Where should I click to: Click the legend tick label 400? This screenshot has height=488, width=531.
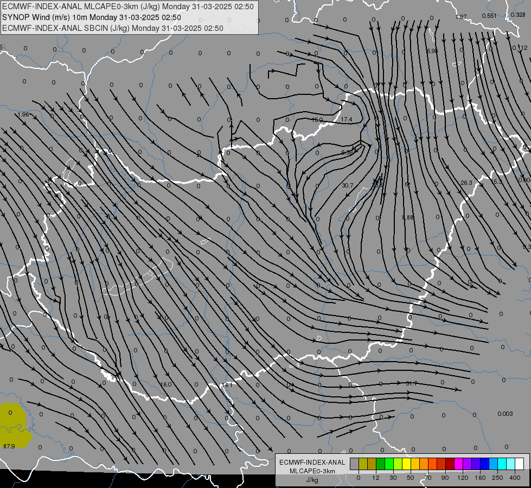(515, 478)
